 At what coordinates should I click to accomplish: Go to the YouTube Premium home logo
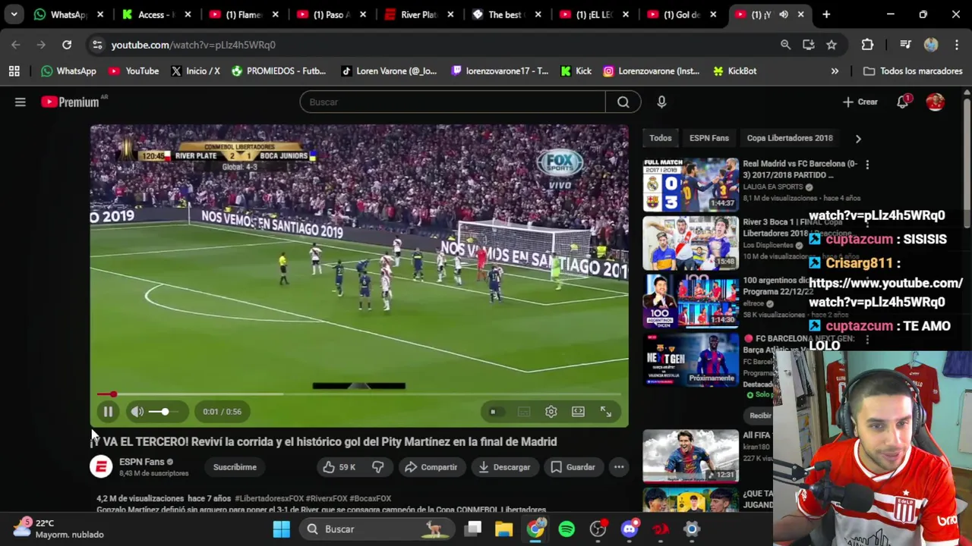(71, 102)
